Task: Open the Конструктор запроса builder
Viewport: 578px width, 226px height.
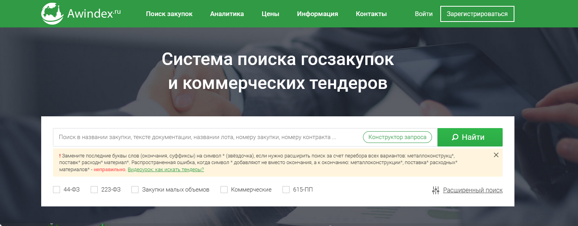Action: tap(397, 137)
